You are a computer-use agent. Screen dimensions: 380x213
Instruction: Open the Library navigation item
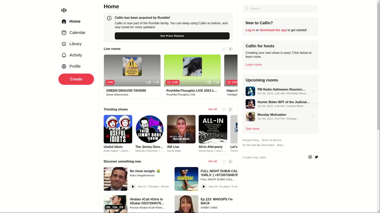click(x=71, y=44)
